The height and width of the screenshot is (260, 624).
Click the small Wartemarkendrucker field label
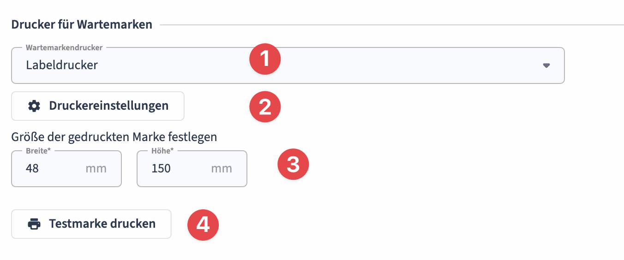point(64,47)
